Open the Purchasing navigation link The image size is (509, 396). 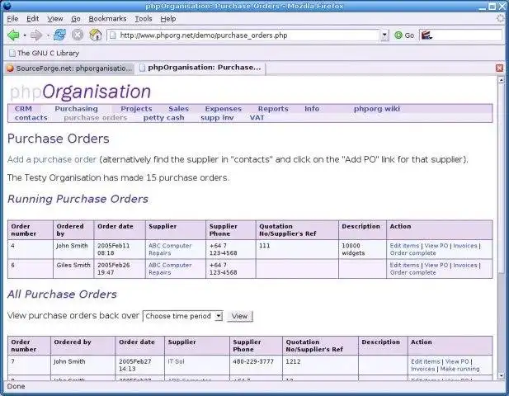pyautogui.click(x=76, y=109)
